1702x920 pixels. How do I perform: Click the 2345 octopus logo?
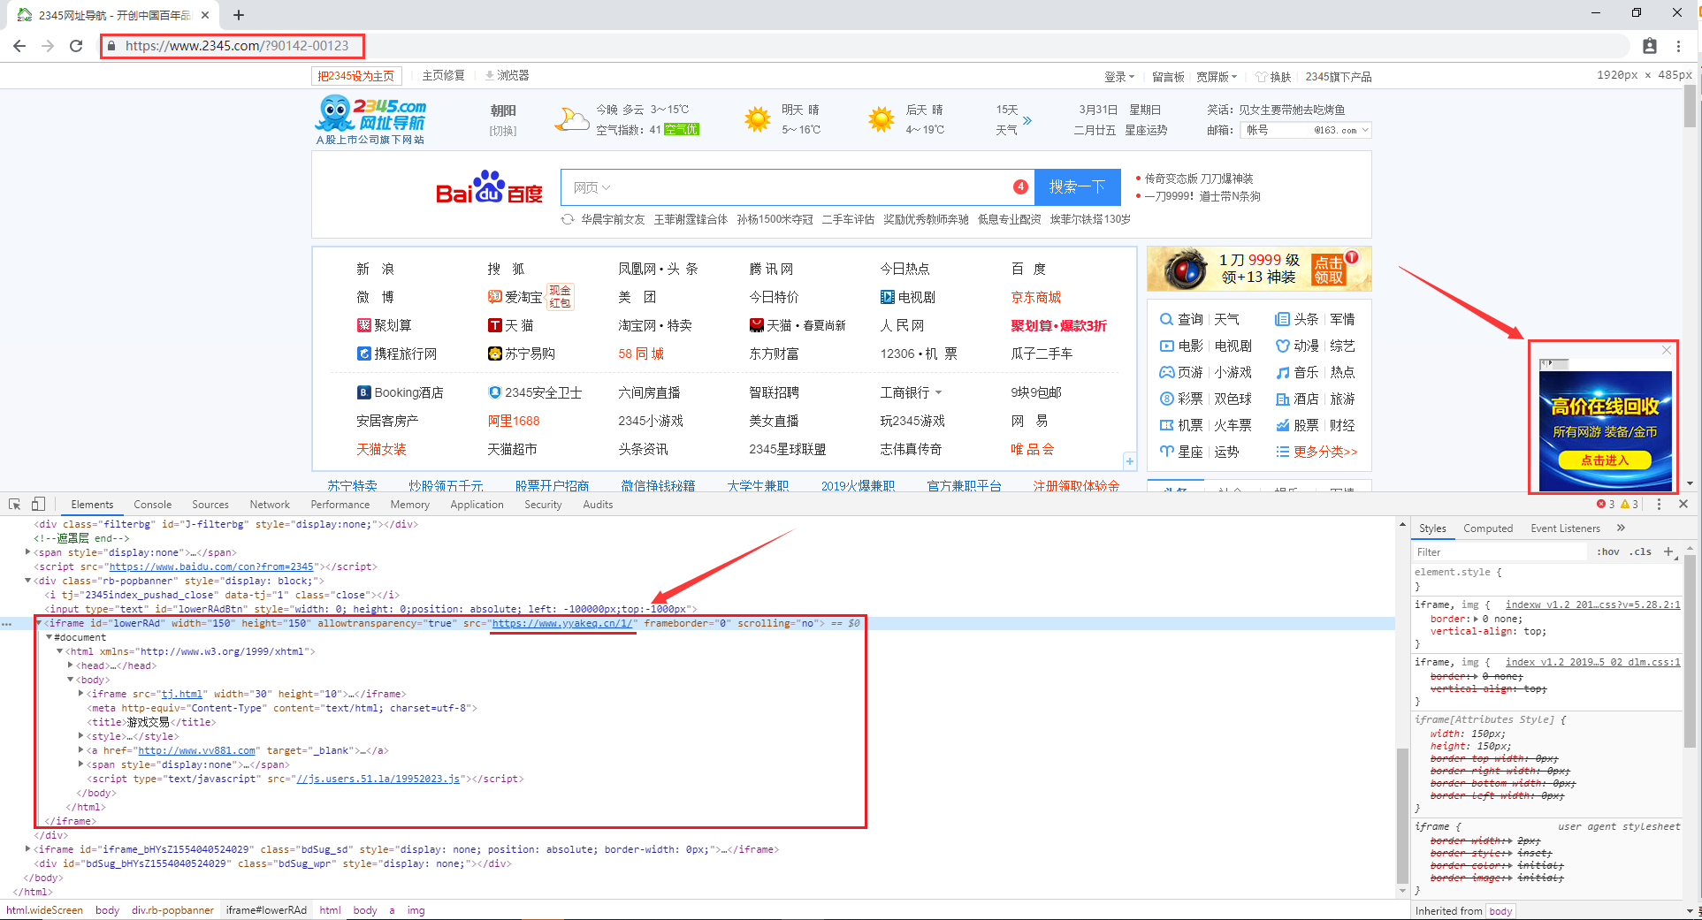(x=332, y=113)
